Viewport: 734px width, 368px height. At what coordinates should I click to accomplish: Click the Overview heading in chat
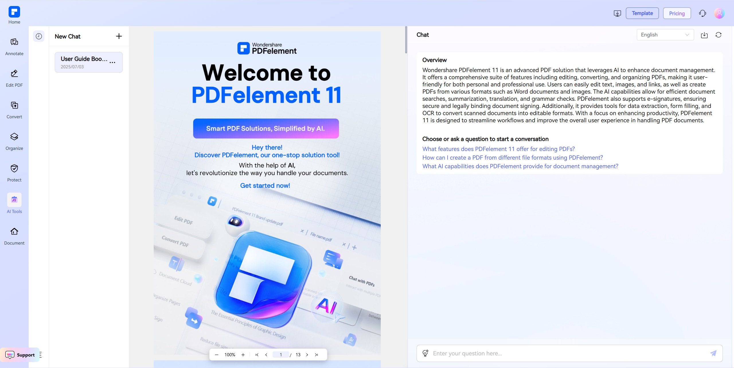(x=434, y=60)
